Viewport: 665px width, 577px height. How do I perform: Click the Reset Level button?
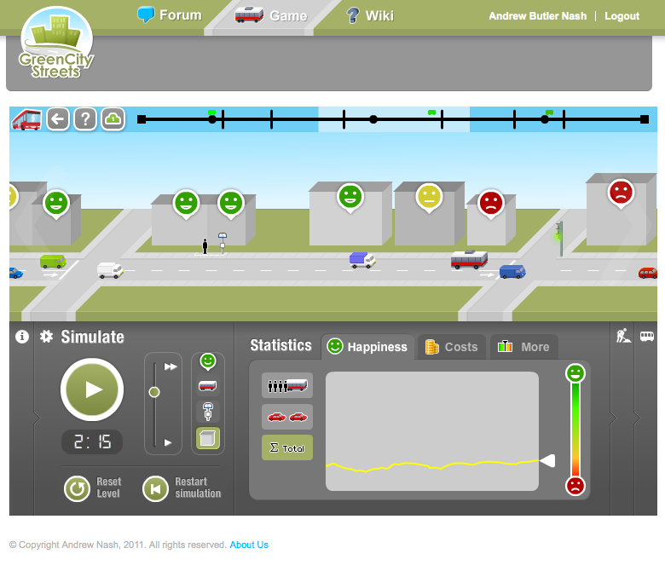[x=93, y=488]
